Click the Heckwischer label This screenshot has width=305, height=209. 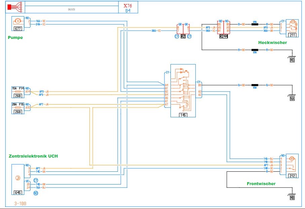coord(272,43)
